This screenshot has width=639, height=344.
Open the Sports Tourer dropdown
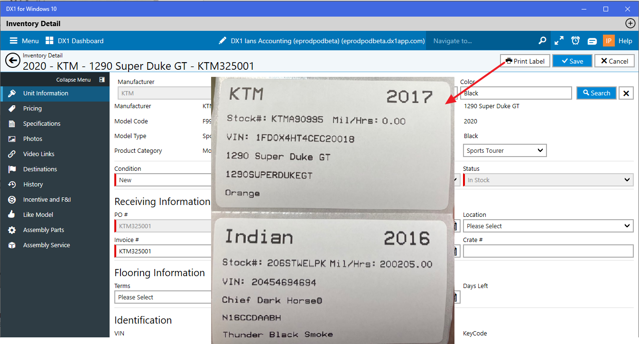coord(505,150)
